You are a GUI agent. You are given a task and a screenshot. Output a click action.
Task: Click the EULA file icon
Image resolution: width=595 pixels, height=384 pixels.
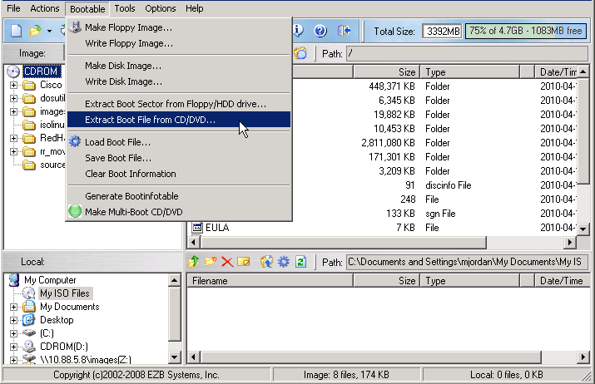point(197,228)
